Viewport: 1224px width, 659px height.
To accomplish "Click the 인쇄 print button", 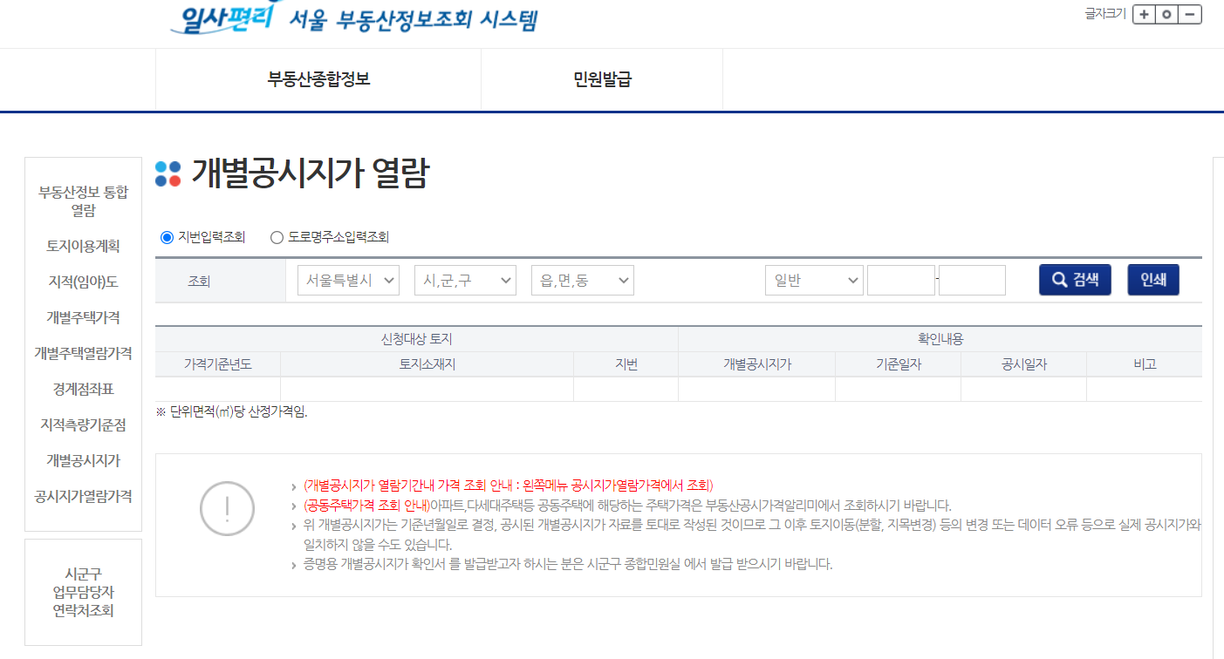I will coord(1152,279).
